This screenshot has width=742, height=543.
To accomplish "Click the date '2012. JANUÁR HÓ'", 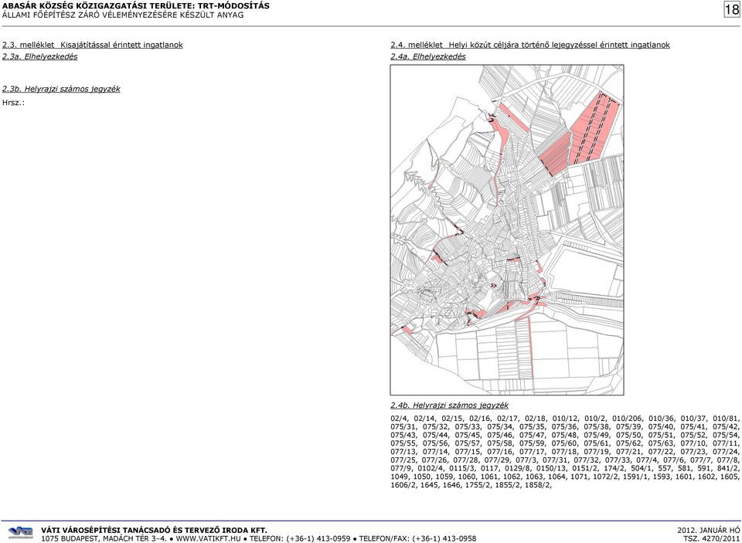I will coord(709,530).
